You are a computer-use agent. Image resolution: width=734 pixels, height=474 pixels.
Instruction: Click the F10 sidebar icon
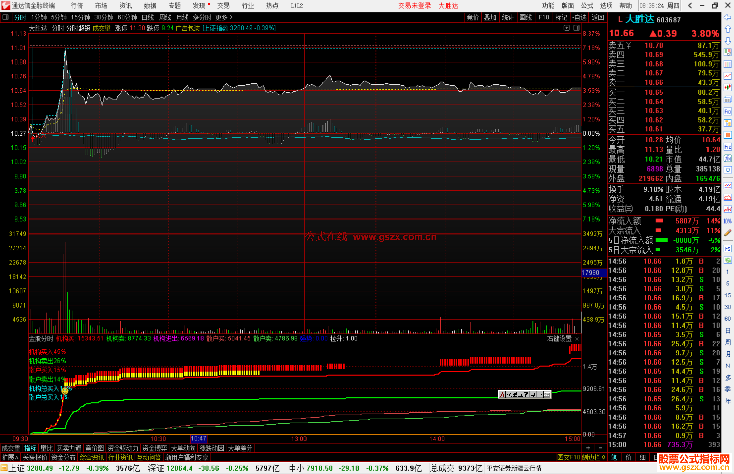[x=728, y=111]
